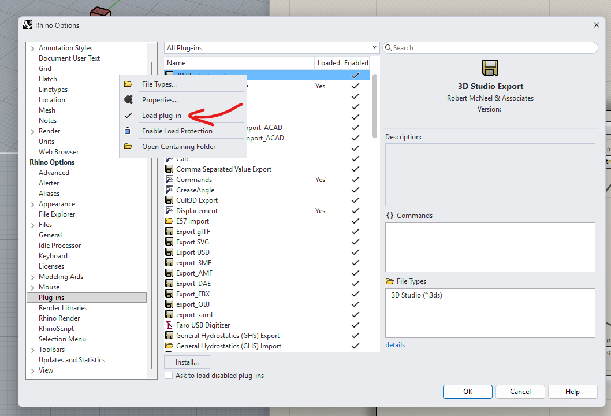The width and height of the screenshot is (611, 416).
Task: Toggle Enabled checkmark for Export_FBX row
Action: click(355, 294)
